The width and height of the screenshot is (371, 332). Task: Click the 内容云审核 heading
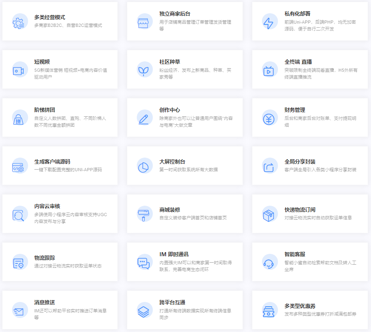click(x=47, y=206)
